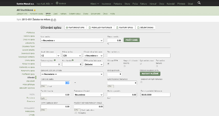Switch to the Dokumenty client tab

[96, 14]
